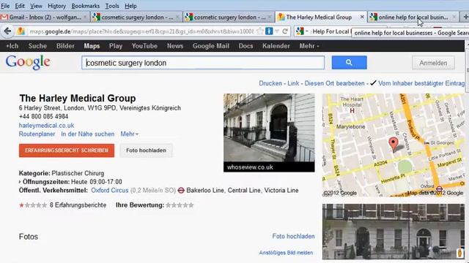
Task: Open the Help menu
Action: (x=130, y=6)
